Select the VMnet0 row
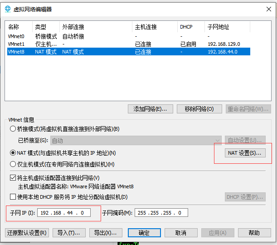This screenshot has height=245, width=277. (129, 36)
